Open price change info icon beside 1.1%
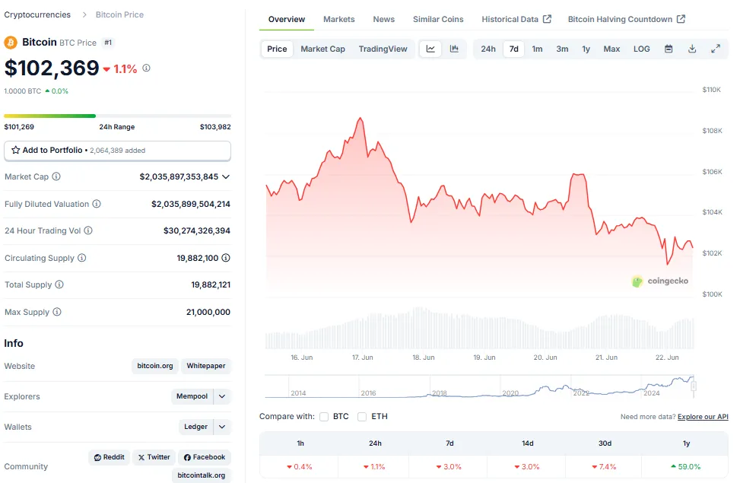 coord(146,68)
